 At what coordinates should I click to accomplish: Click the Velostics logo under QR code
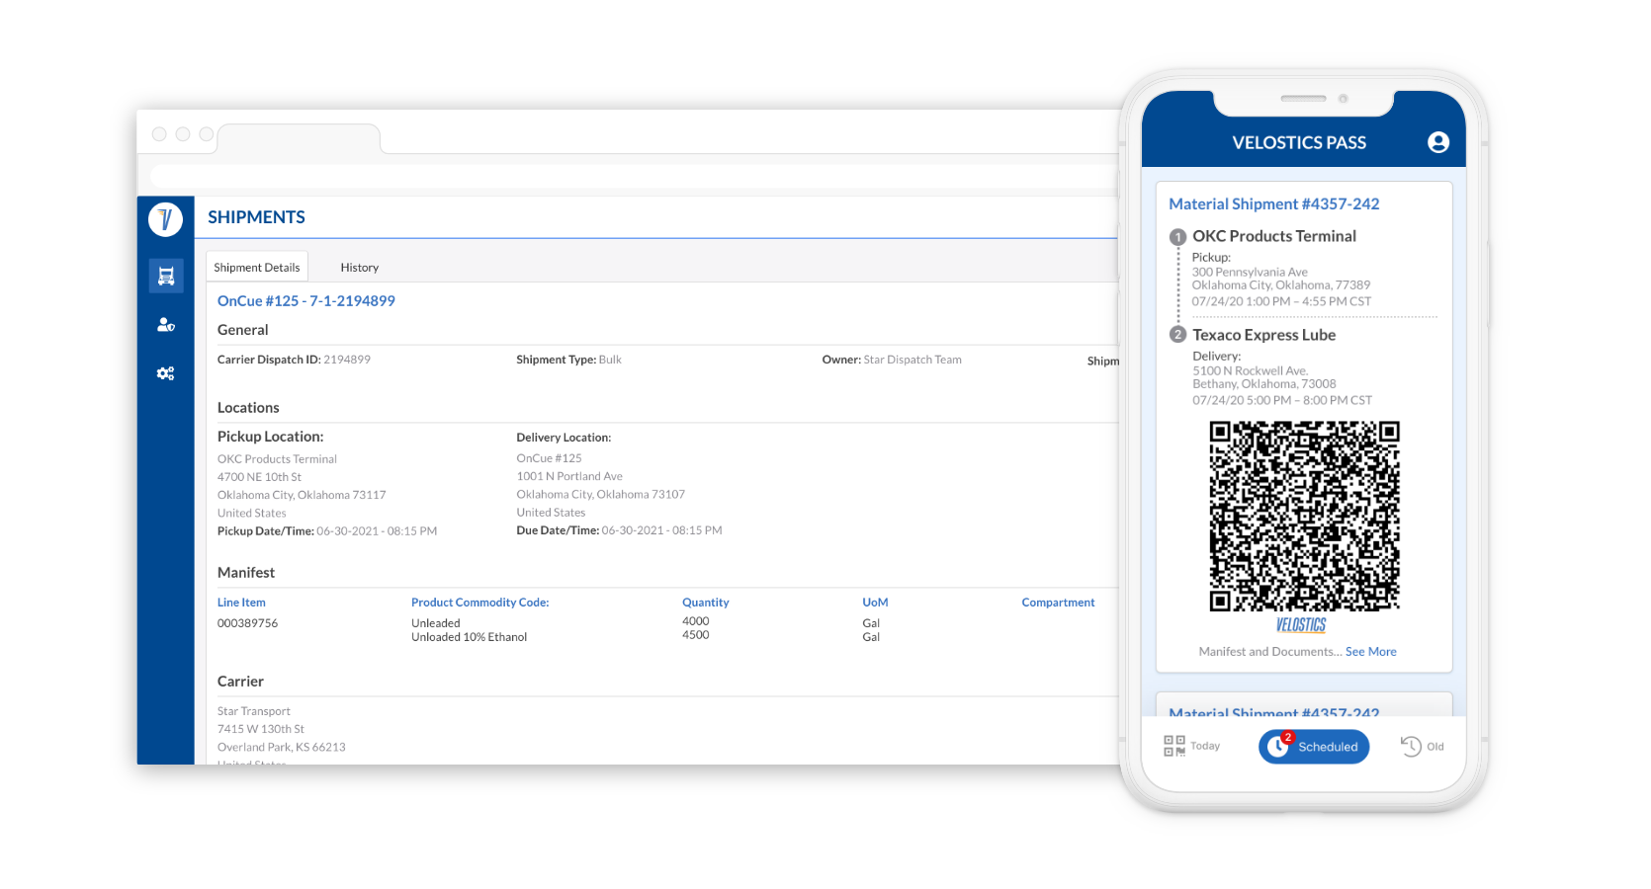pyautogui.click(x=1301, y=625)
